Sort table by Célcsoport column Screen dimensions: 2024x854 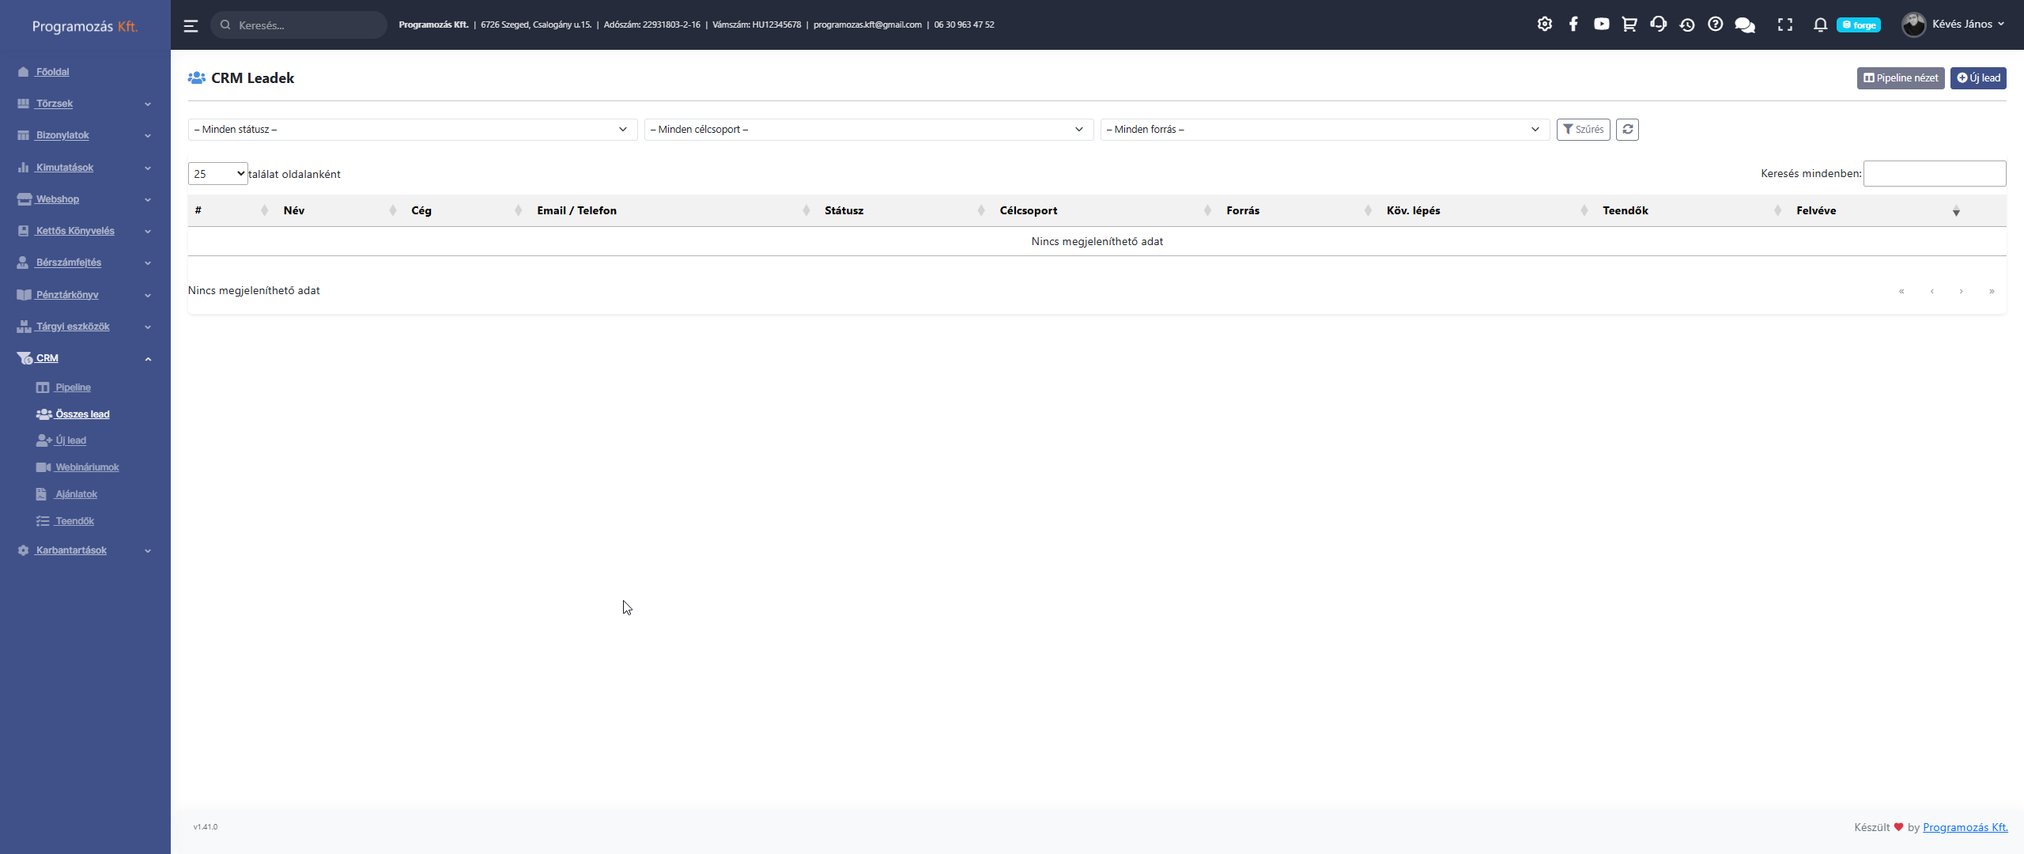1105,210
